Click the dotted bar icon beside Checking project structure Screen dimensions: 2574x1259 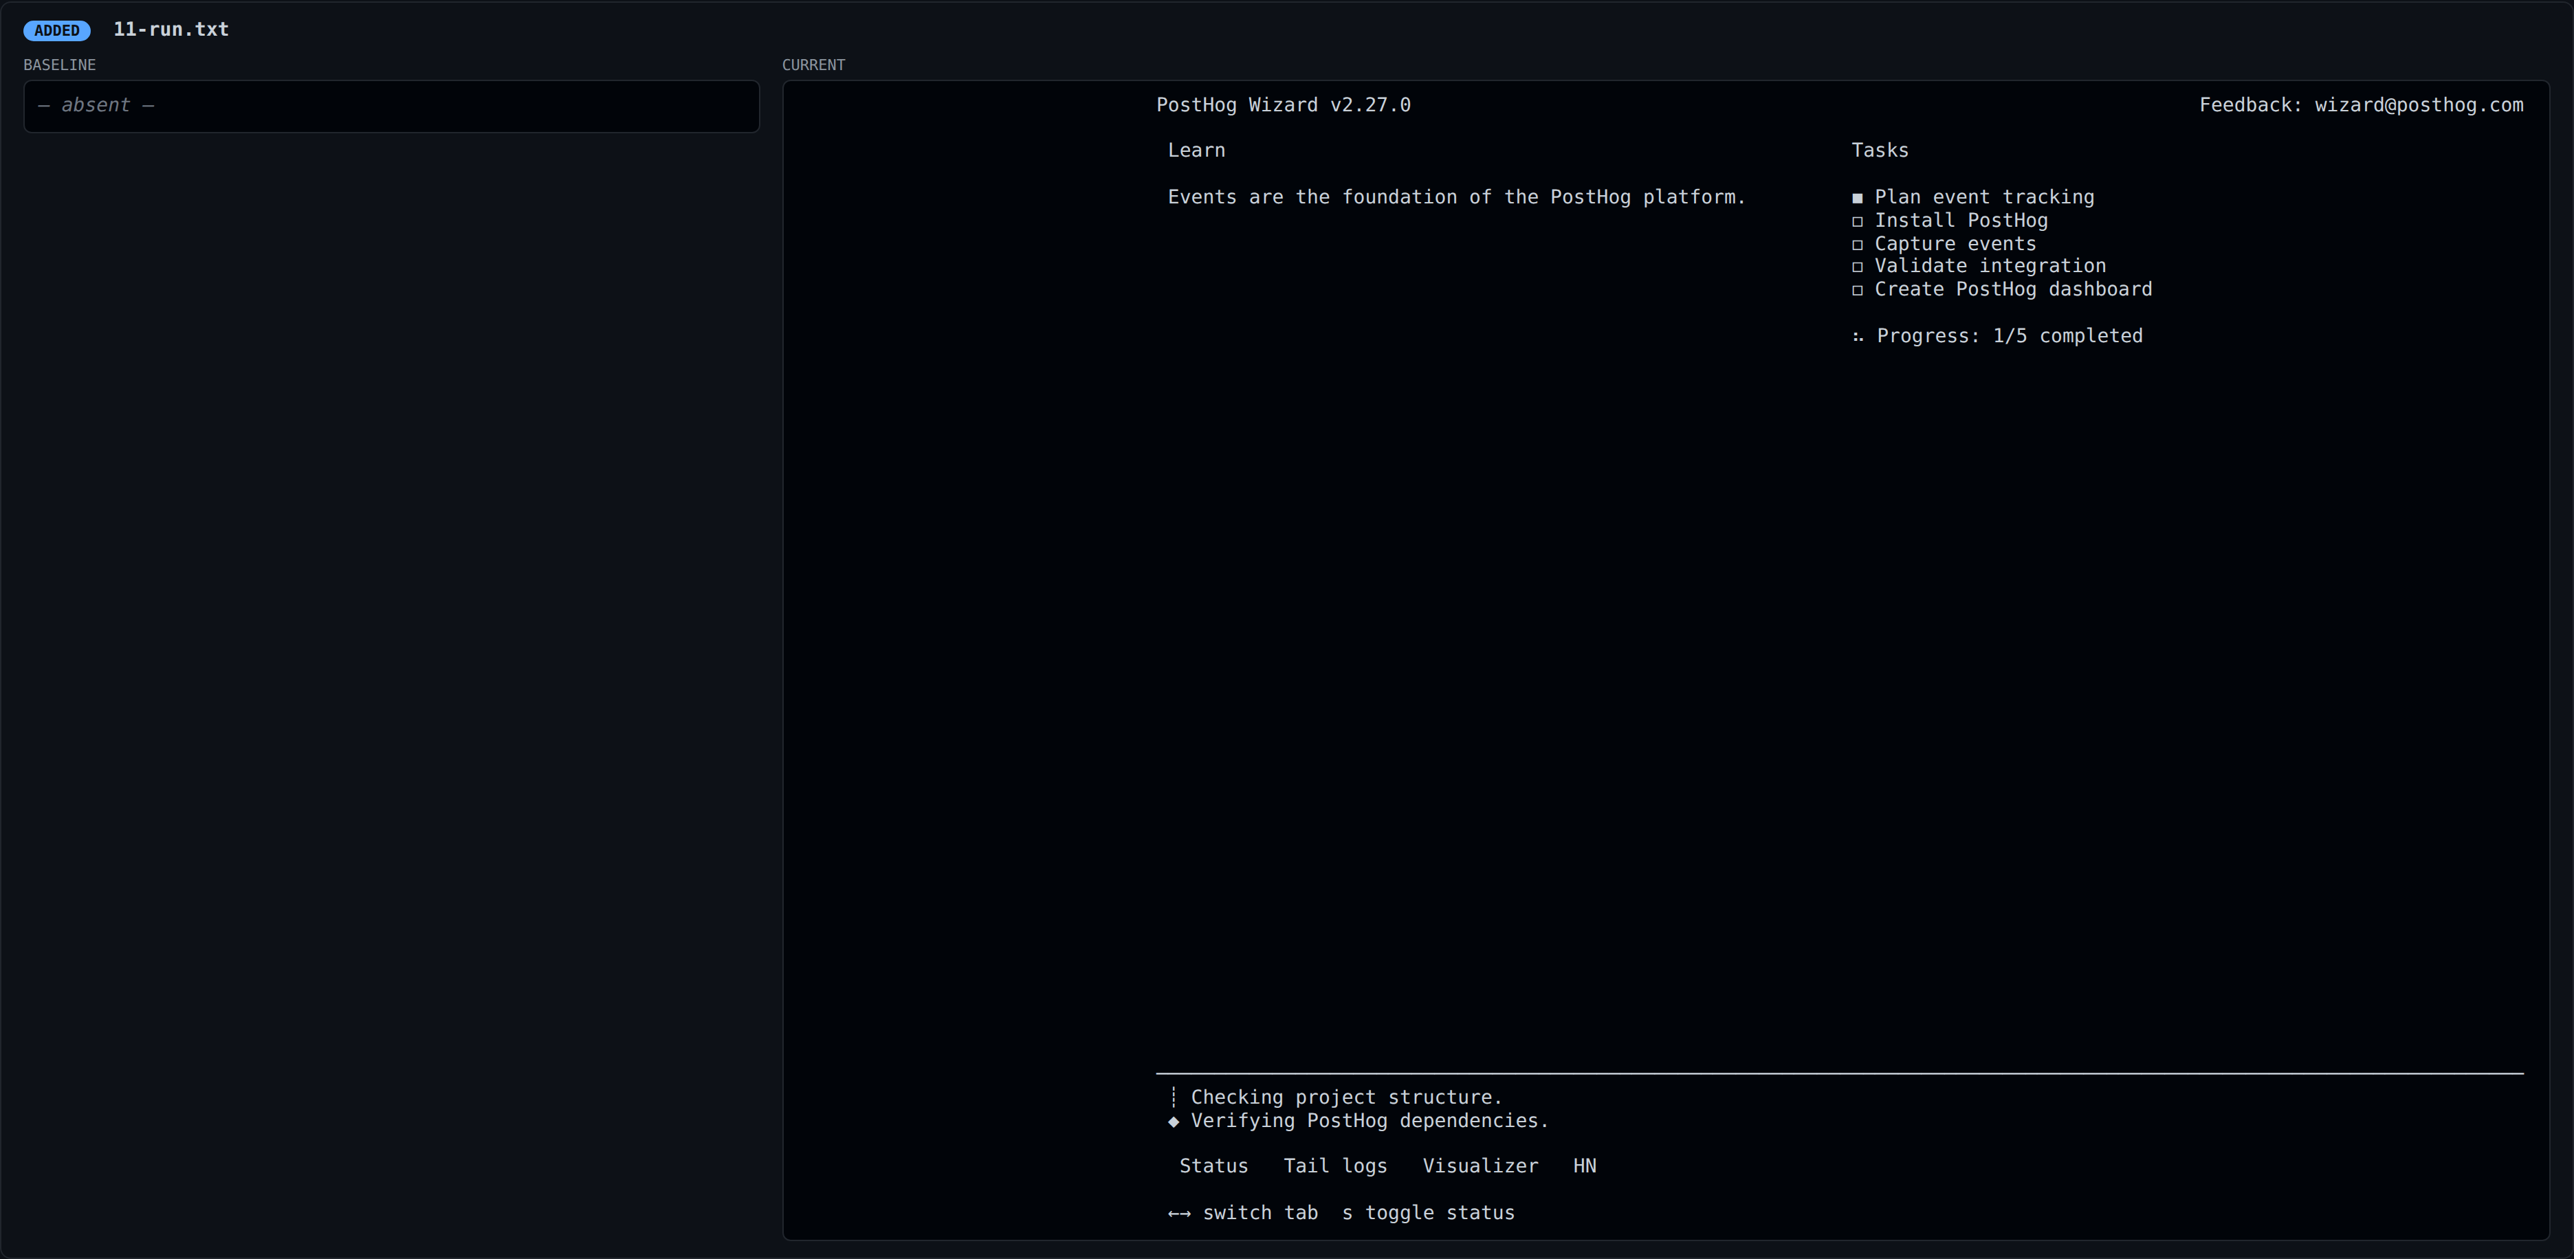point(1173,1097)
